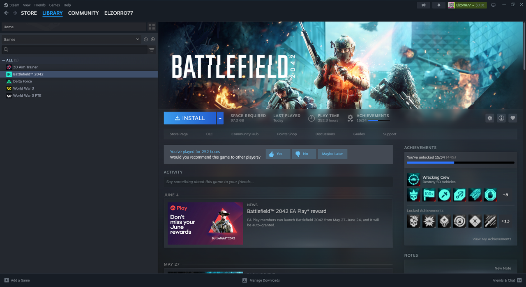The width and height of the screenshot is (526, 287).
Task: Open the library filter options icon
Action: [x=152, y=50]
